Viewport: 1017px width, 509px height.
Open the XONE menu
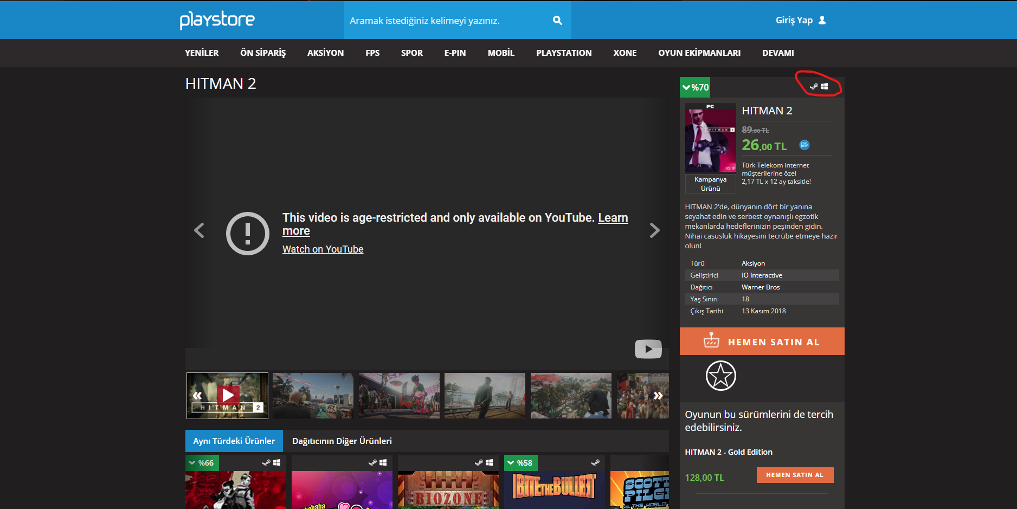pos(625,53)
